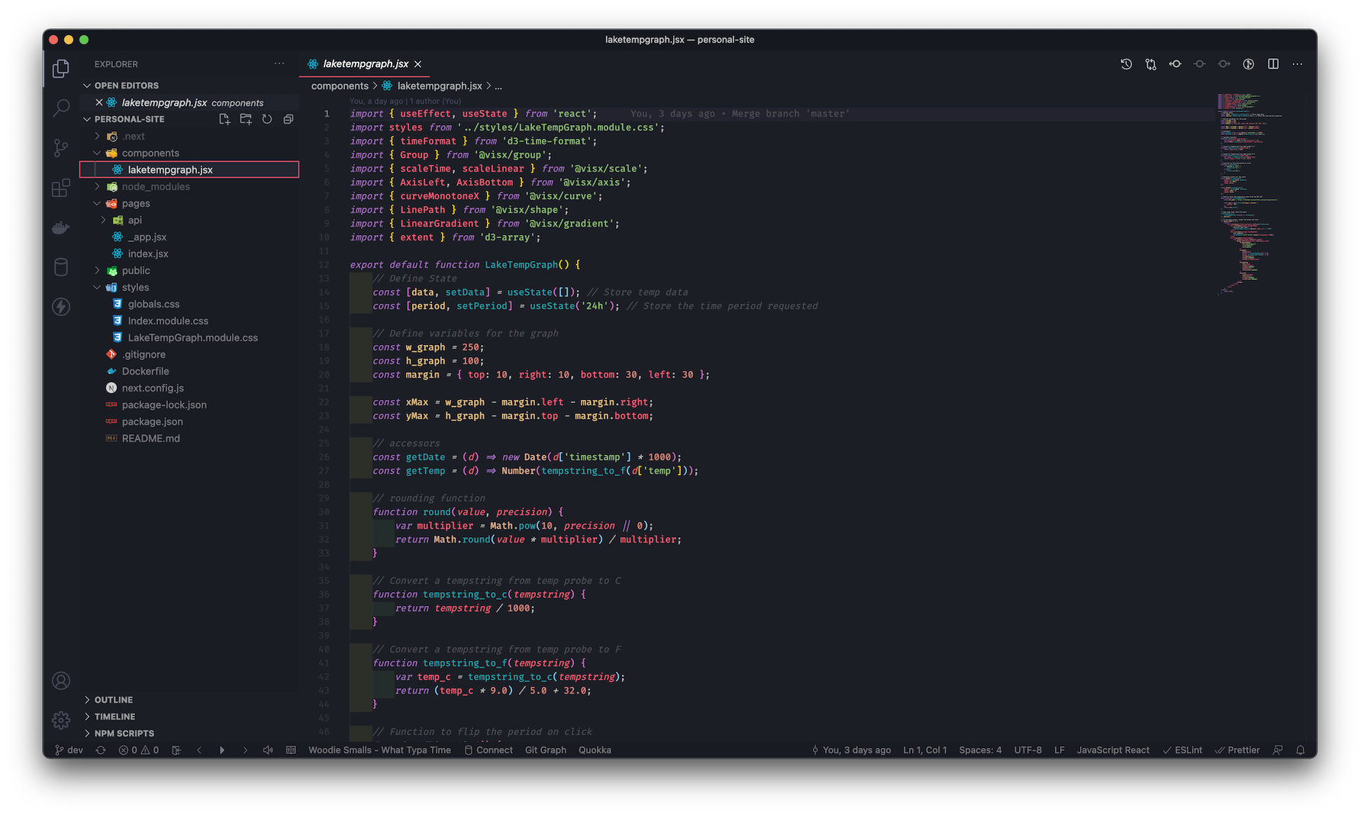Collapse the components folder
1360x815 pixels.
pyautogui.click(x=150, y=153)
